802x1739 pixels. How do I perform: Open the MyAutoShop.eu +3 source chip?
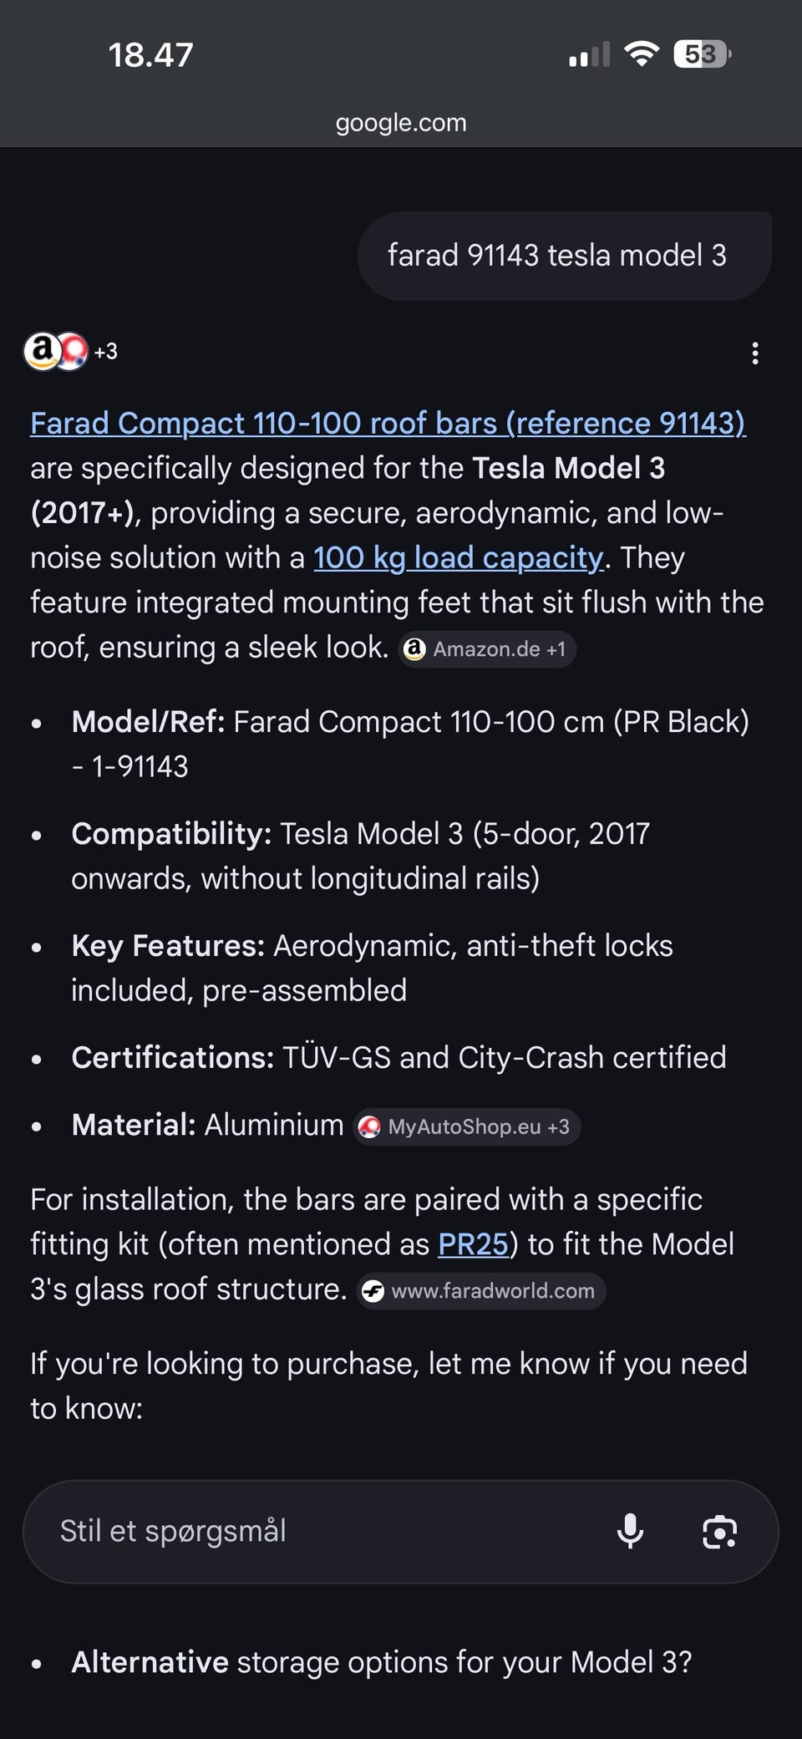(466, 1126)
